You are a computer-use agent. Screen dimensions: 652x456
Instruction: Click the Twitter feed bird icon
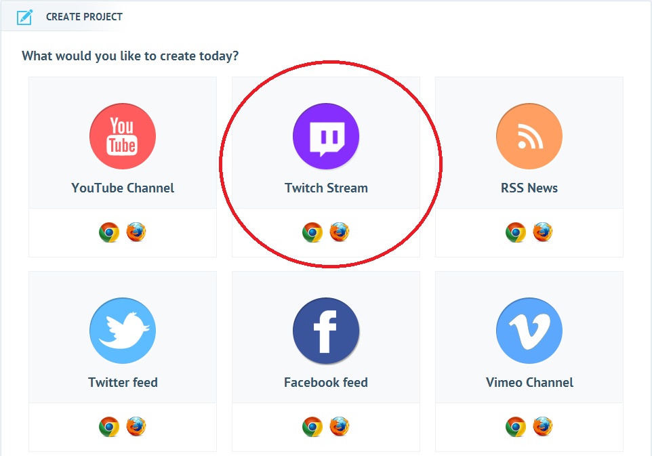point(123,331)
